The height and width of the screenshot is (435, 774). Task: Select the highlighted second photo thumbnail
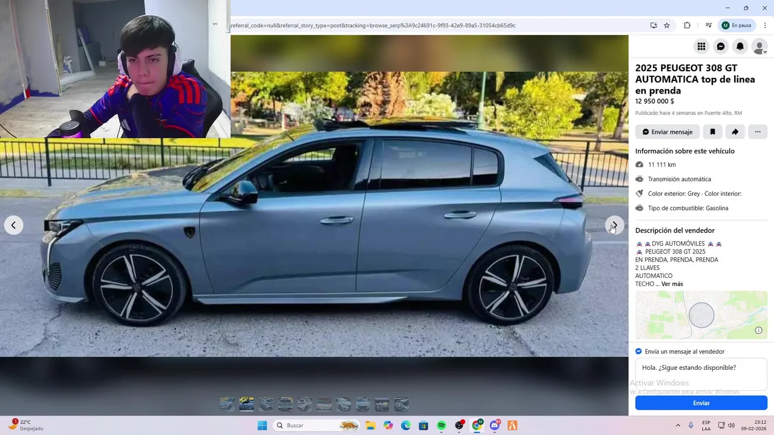point(247,404)
